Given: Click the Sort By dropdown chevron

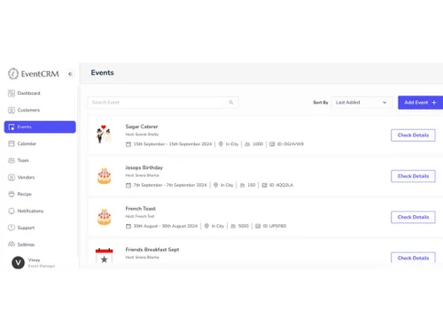Looking at the screenshot, I should tap(385, 103).
